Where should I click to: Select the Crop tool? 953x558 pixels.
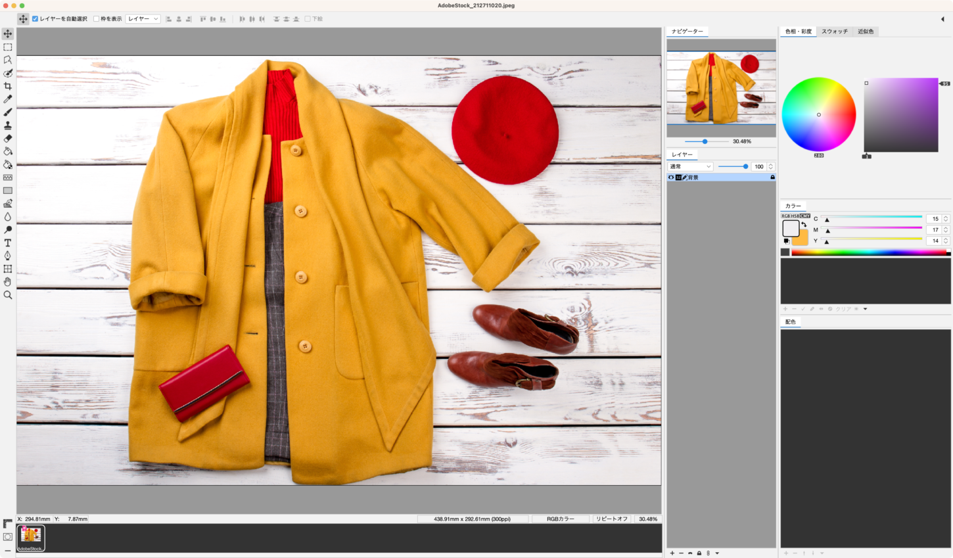[x=8, y=86]
